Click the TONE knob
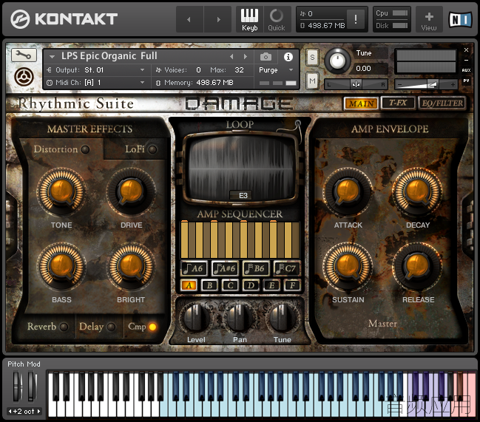Screen dimensions: 480x422 coord(61,191)
